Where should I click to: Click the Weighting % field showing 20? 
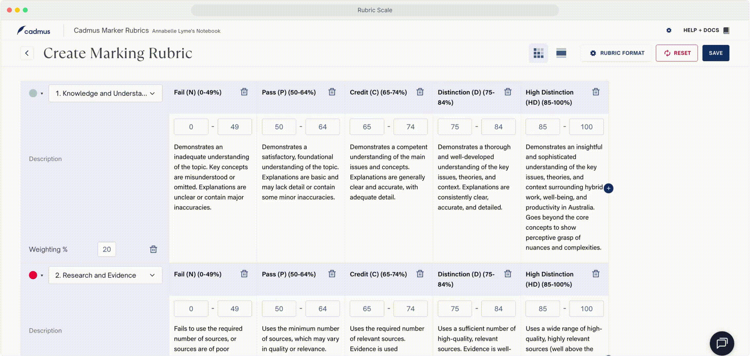(x=107, y=250)
